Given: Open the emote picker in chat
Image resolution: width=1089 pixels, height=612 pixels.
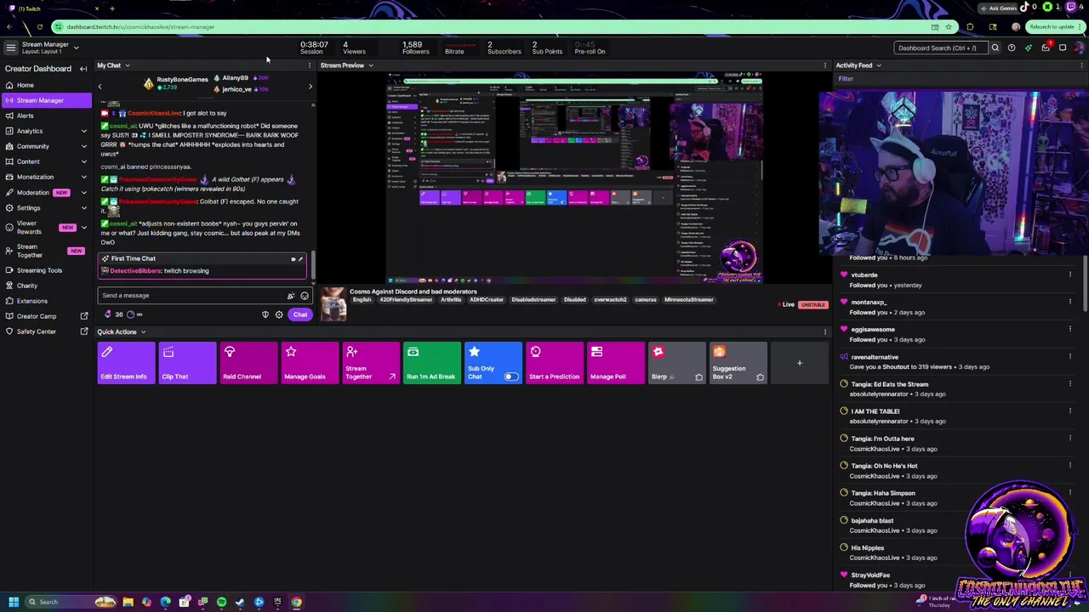Looking at the screenshot, I should [305, 296].
